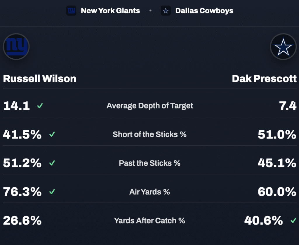Click the small Cowboys star icon in header
The width and height of the screenshot is (299, 245).
166,11
